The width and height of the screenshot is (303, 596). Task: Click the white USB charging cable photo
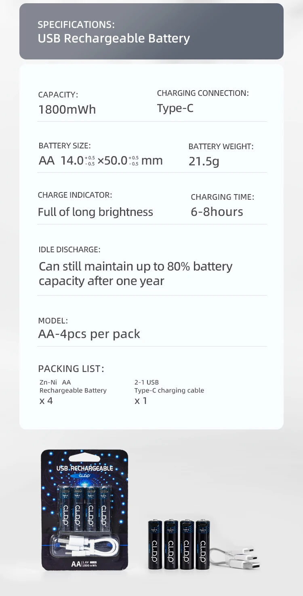(238, 558)
